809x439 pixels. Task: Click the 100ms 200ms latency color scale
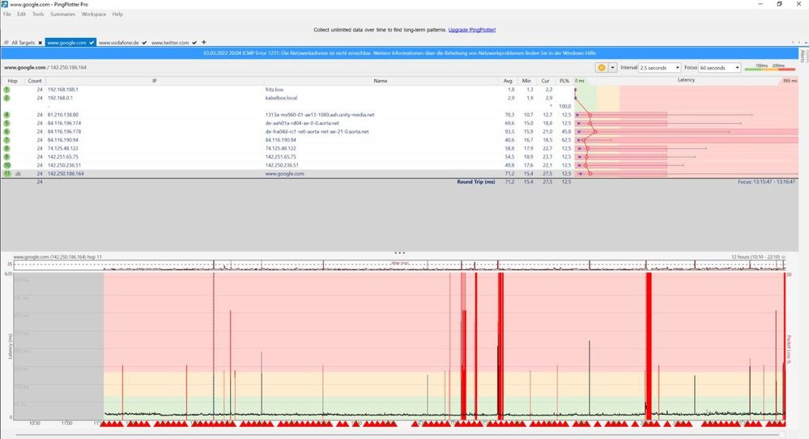pyautogui.click(x=770, y=67)
